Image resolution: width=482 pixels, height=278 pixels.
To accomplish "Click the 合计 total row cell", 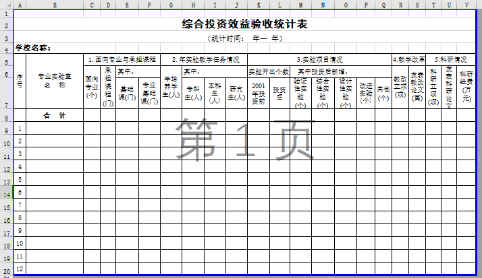I will click(x=54, y=115).
